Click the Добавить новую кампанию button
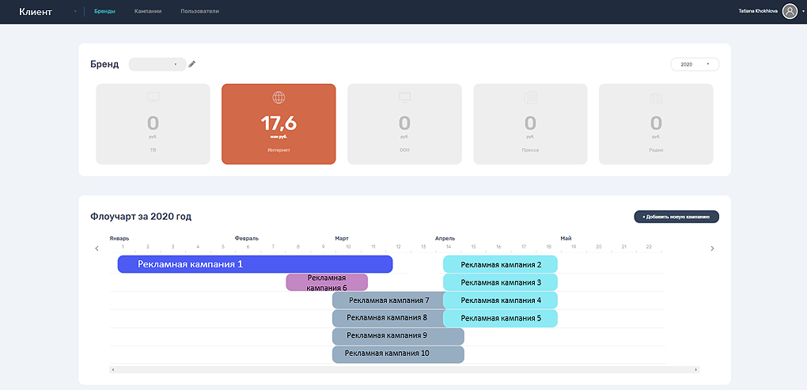 coord(676,216)
